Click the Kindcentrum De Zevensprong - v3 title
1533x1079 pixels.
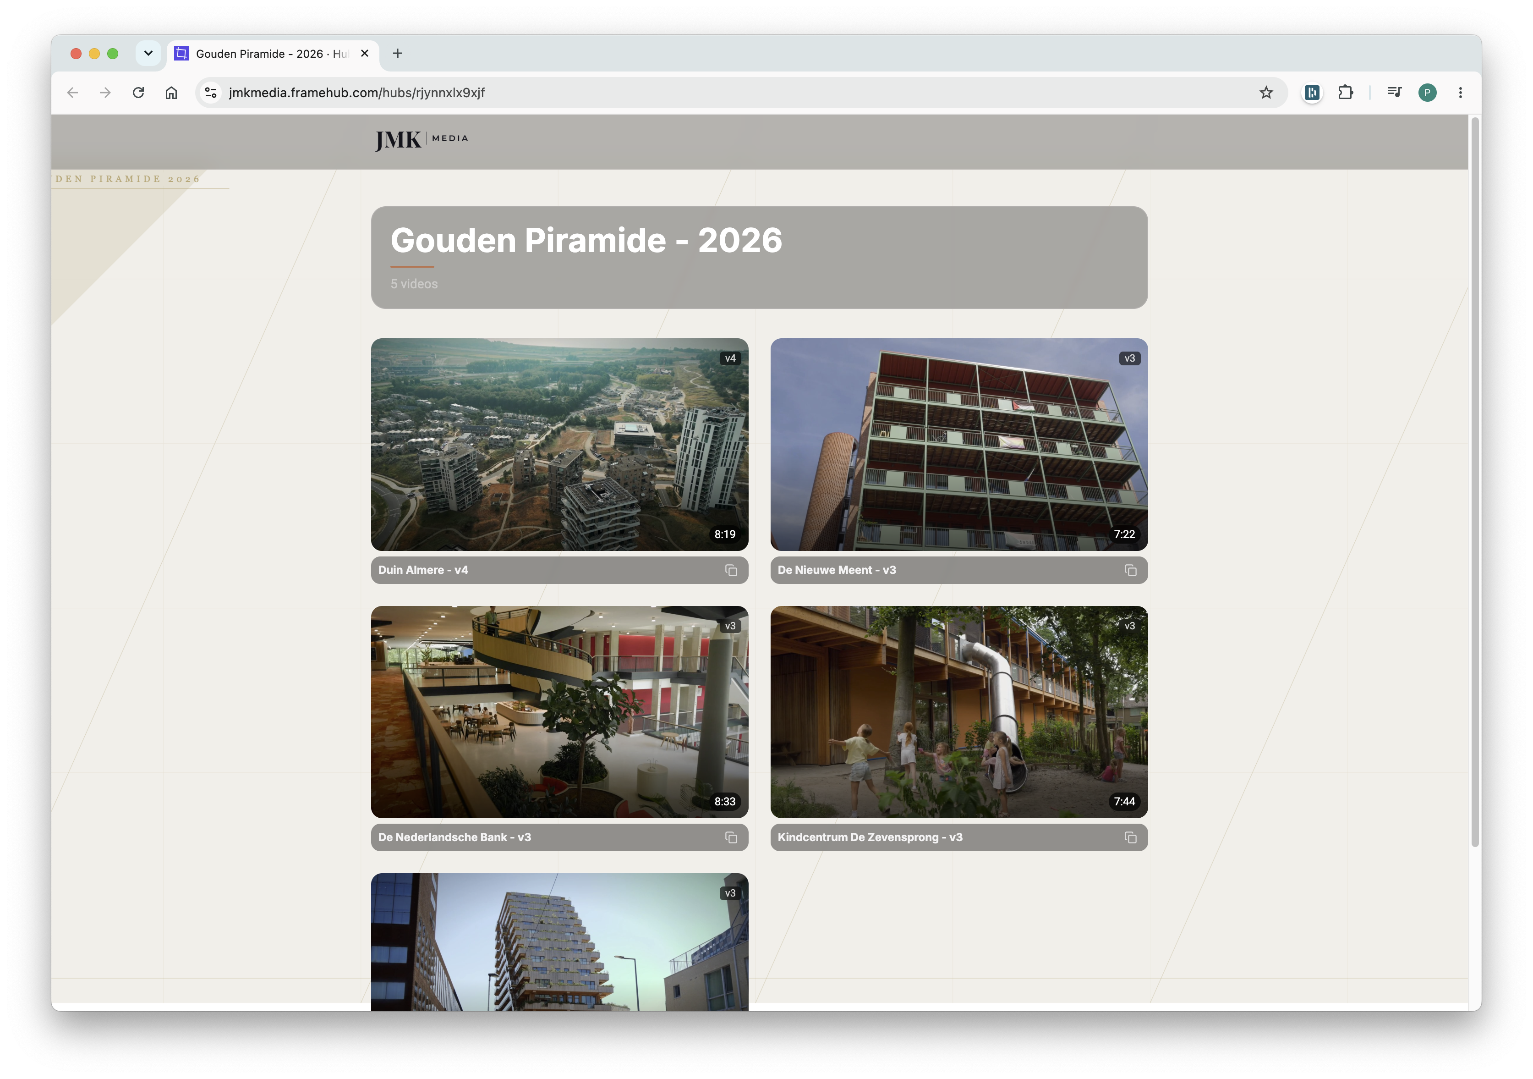pos(870,837)
